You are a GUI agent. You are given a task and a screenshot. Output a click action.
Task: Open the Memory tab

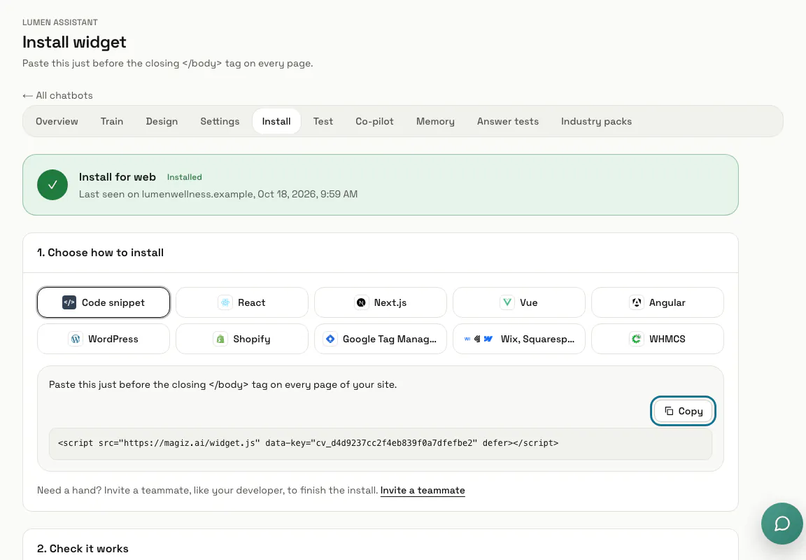(435, 121)
